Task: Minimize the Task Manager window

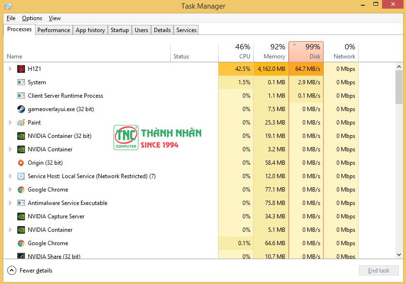Action: [363, 5]
